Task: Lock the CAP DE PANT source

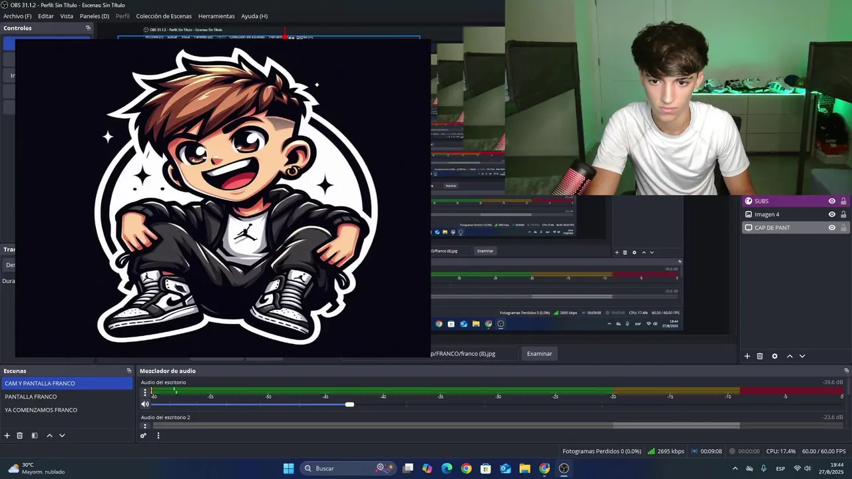Action: 843,228
